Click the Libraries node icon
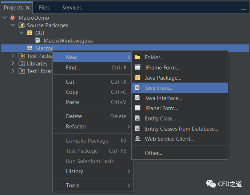250x195 pixels. click(x=22, y=64)
